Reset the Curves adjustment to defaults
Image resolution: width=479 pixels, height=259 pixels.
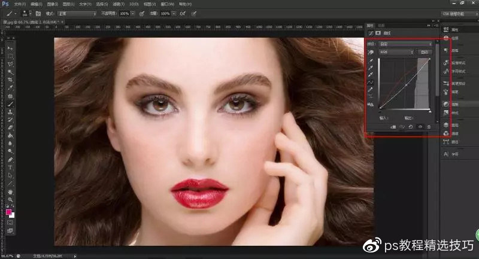pyautogui.click(x=412, y=127)
